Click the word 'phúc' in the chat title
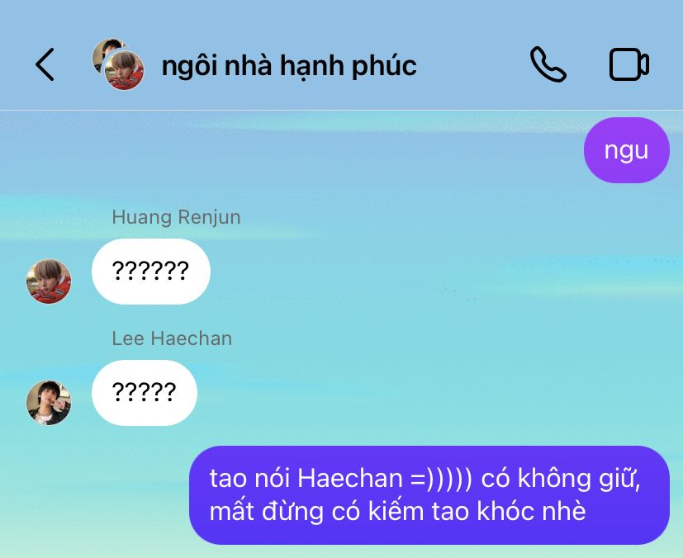 point(384,66)
